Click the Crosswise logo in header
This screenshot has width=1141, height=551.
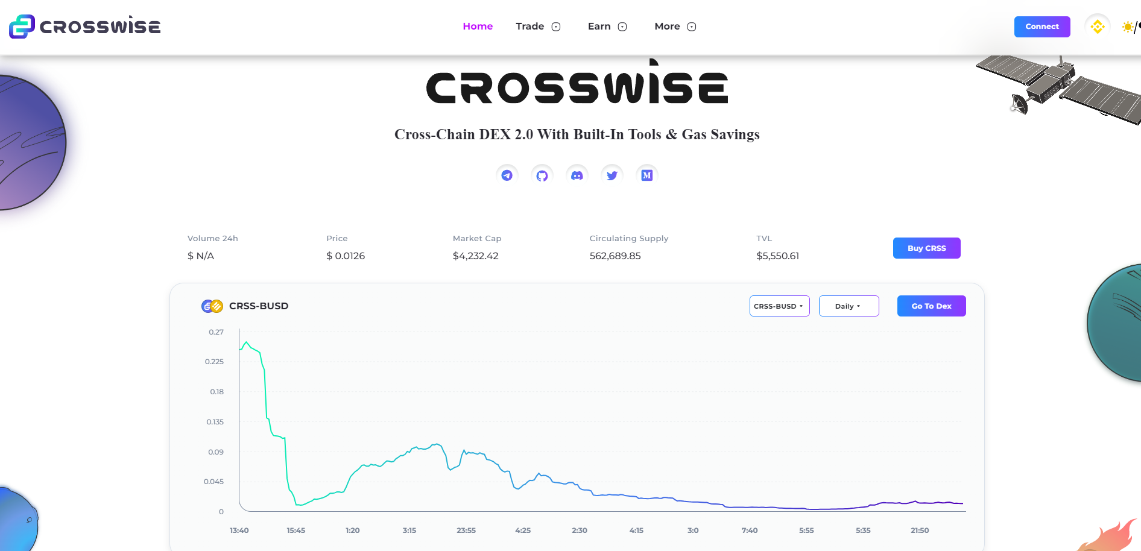click(85, 27)
